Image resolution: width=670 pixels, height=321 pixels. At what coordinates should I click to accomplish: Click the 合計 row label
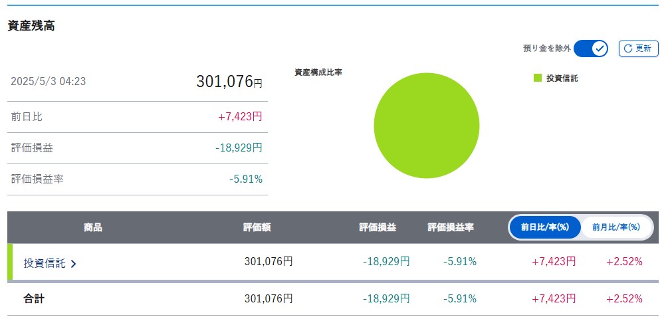click(x=33, y=298)
